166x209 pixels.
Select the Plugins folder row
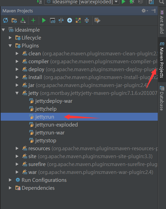79,46
